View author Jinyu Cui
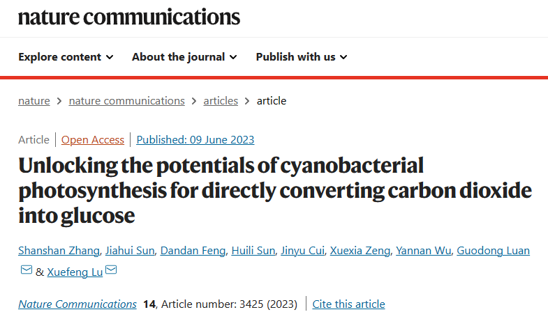 pos(303,251)
